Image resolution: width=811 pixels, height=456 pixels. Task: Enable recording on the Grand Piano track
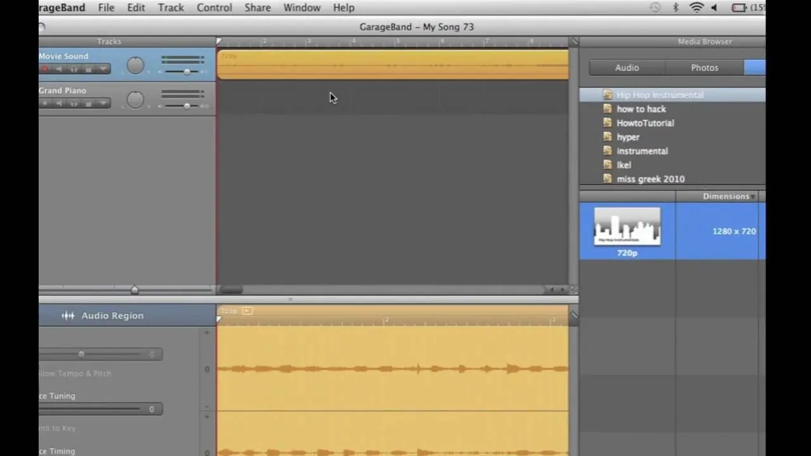click(x=45, y=103)
